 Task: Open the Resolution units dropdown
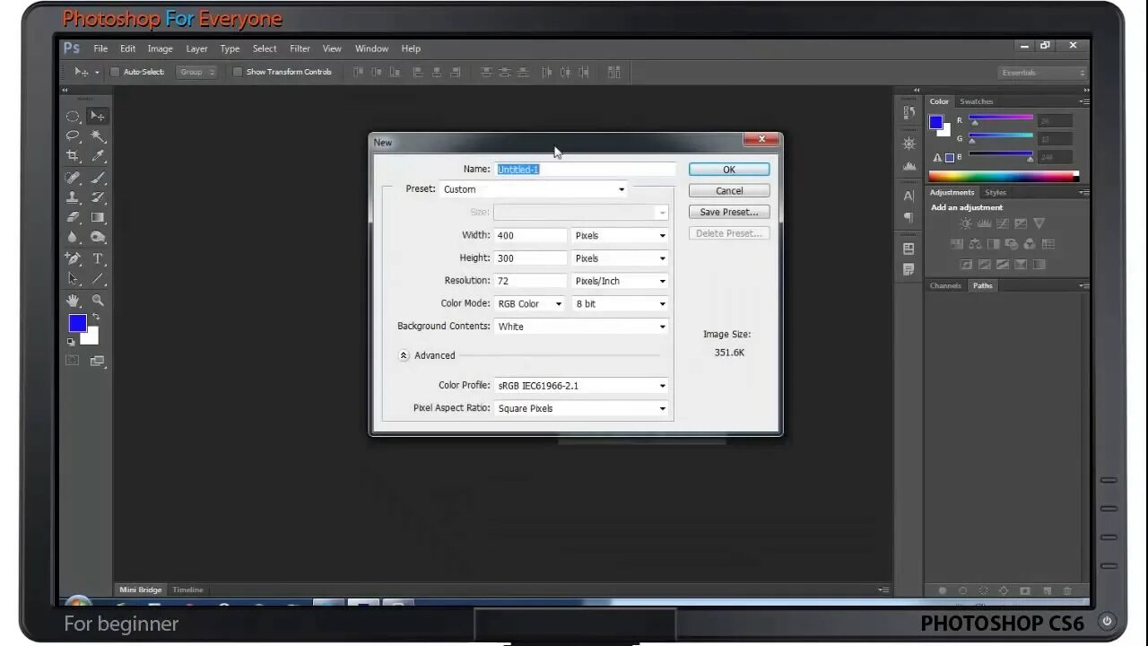tap(621, 281)
